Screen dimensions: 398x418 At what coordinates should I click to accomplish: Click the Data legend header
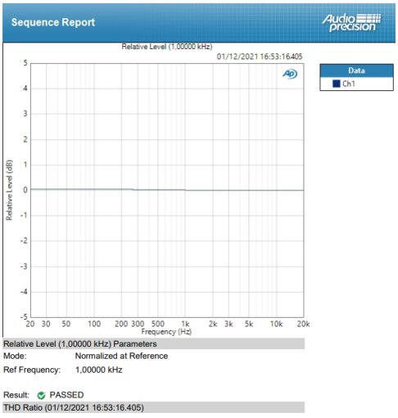pyautogui.click(x=356, y=70)
